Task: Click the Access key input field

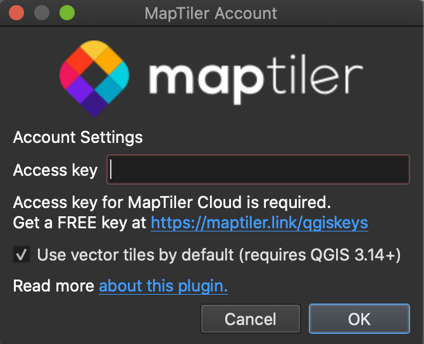Action: click(x=258, y=169)
